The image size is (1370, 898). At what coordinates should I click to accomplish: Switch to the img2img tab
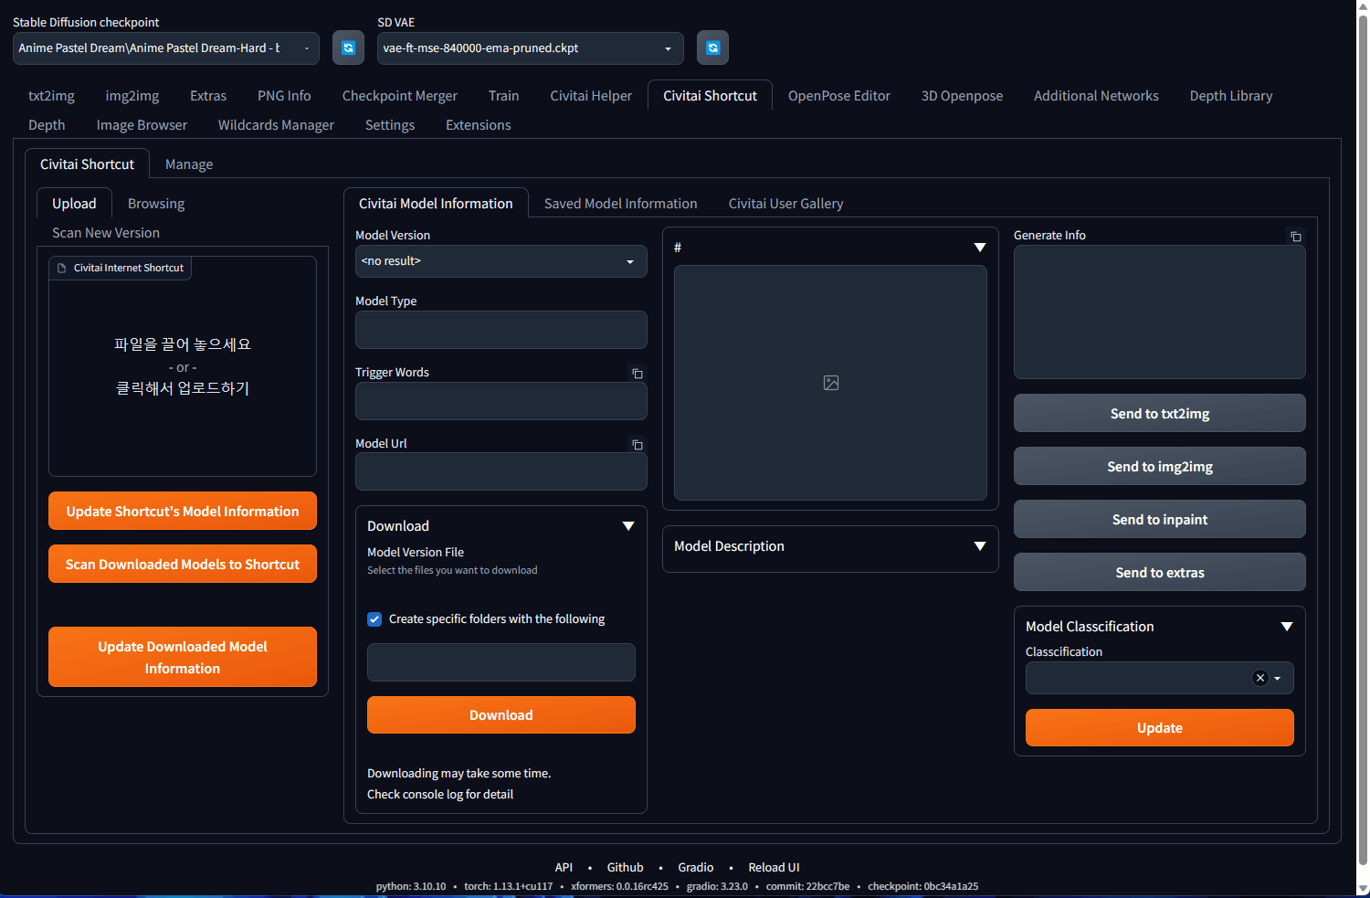coord(132,96)
